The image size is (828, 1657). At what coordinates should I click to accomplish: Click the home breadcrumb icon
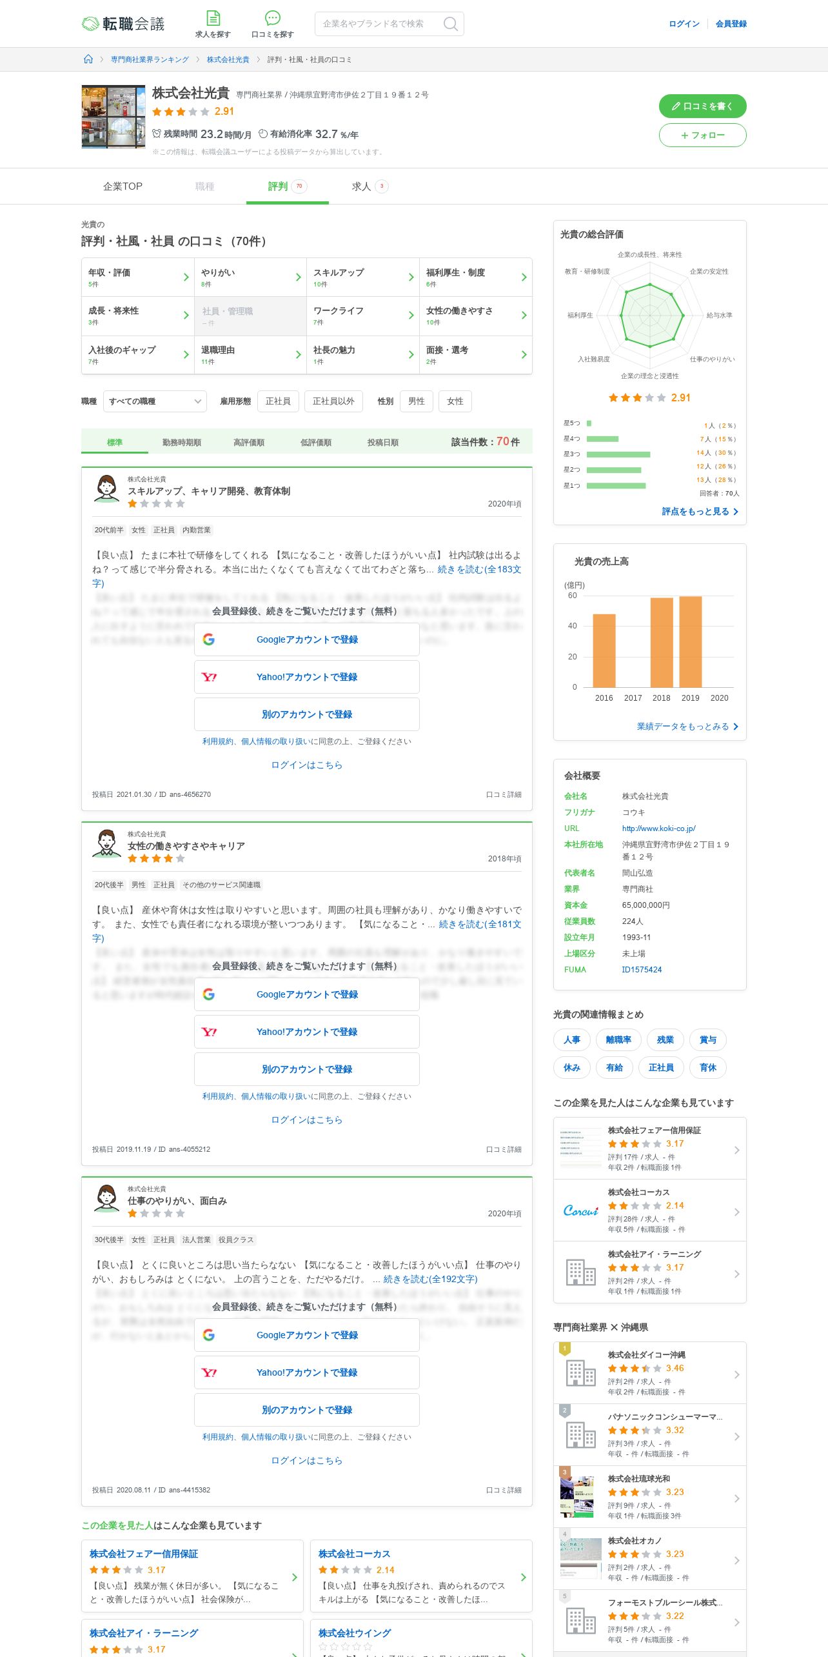[88, 59]
